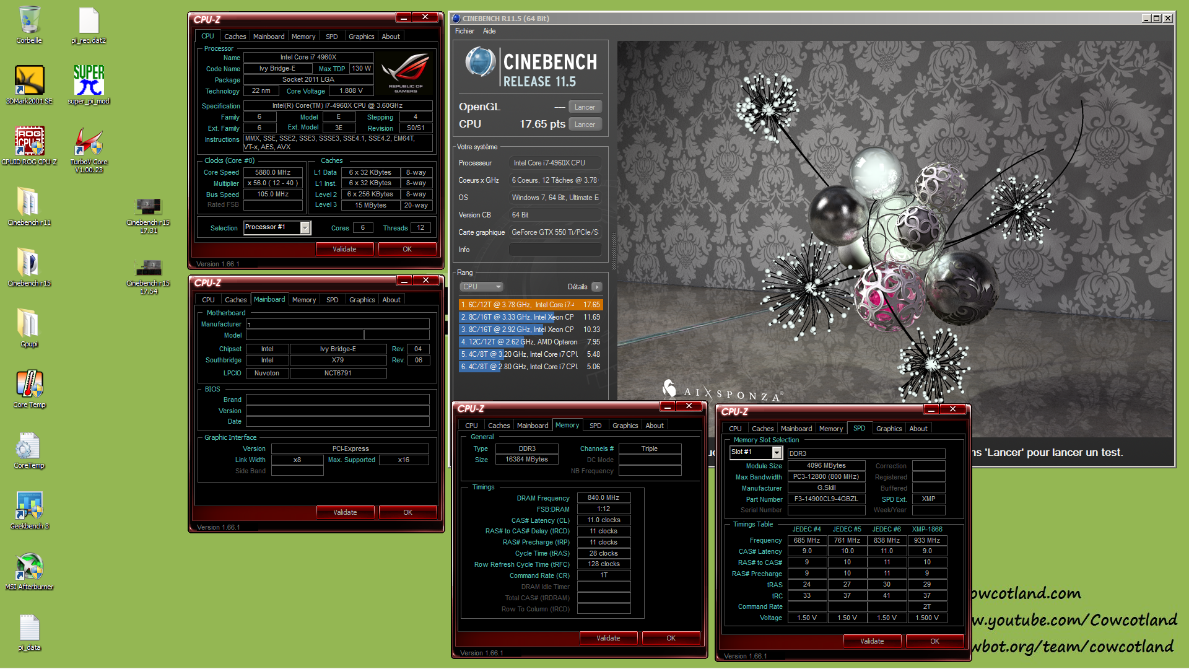Click the Core Speed 5880.0 MHz value
Viewport: 1189px width, 669px height.
272,173
